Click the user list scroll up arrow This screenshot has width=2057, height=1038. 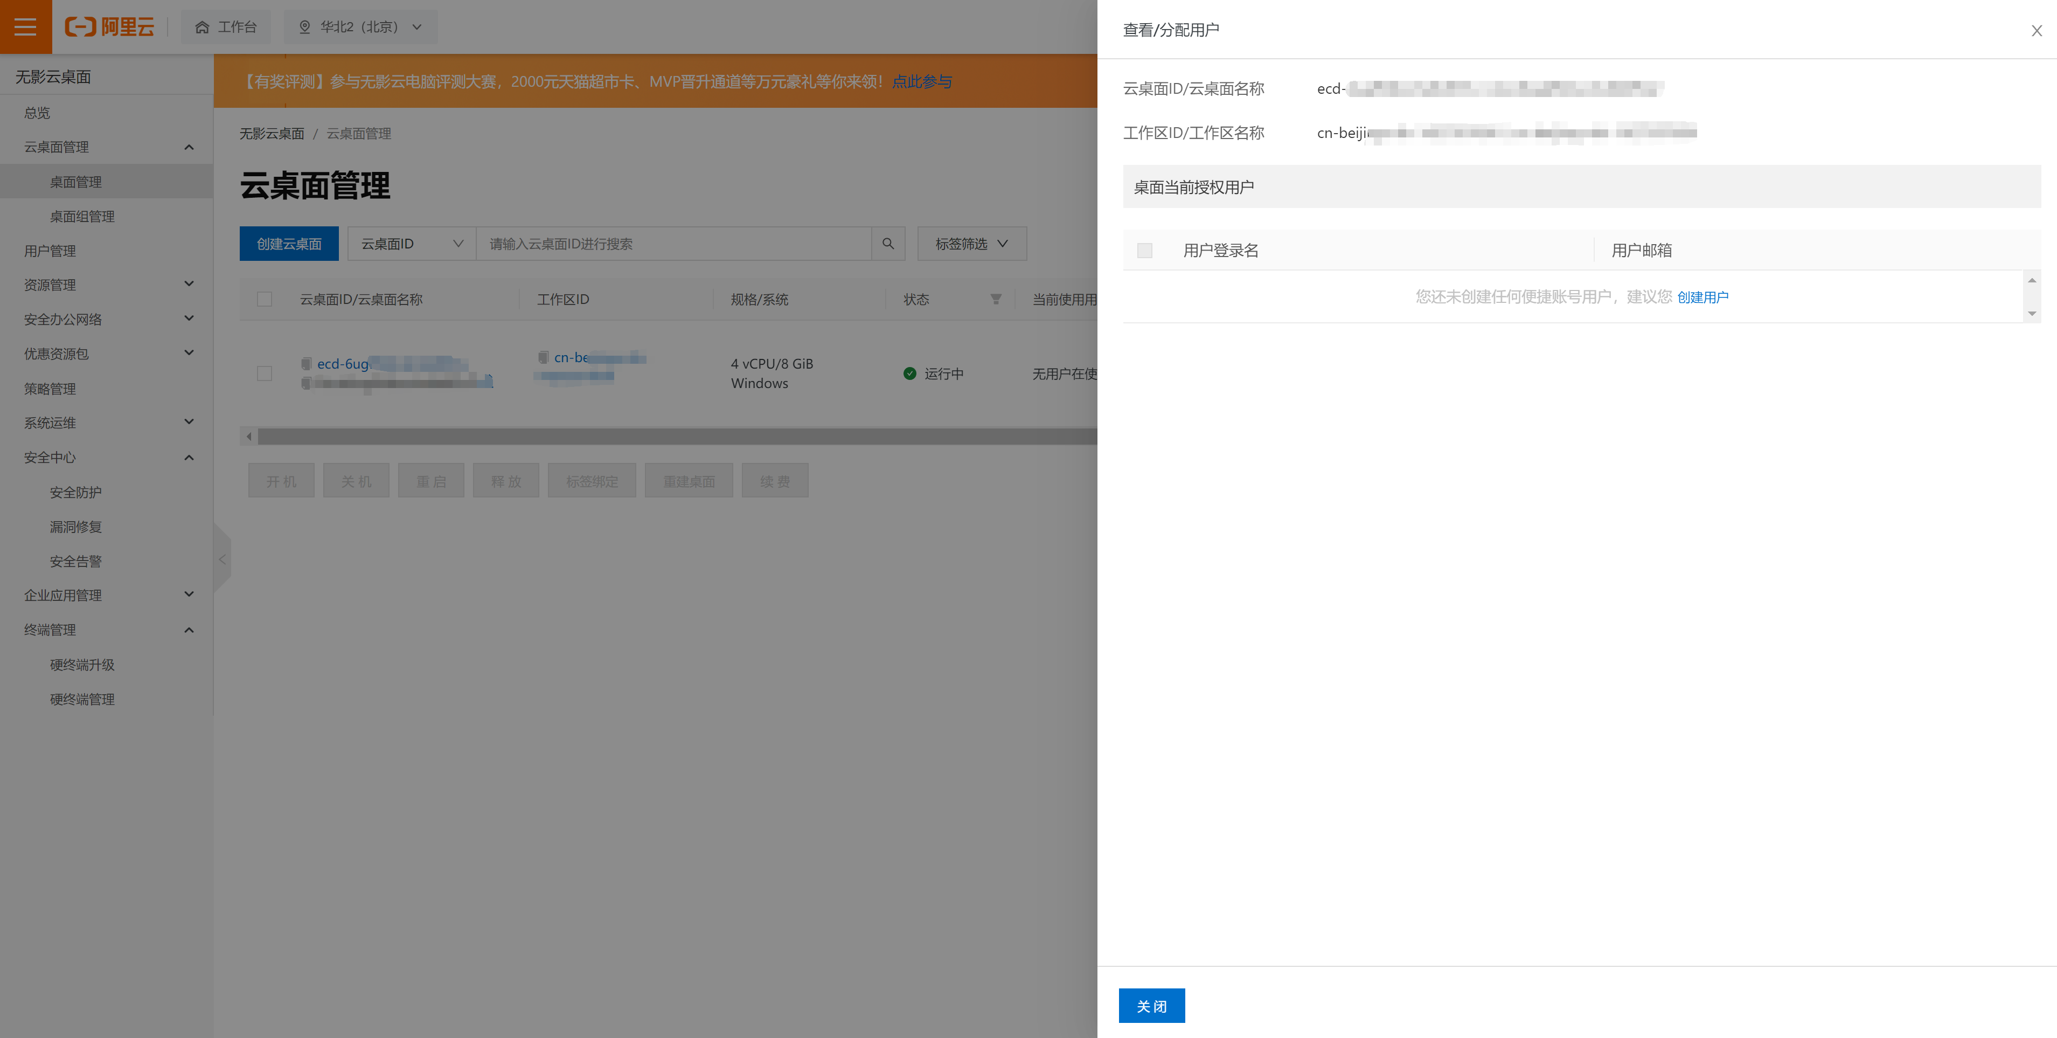pos(2032,280)
